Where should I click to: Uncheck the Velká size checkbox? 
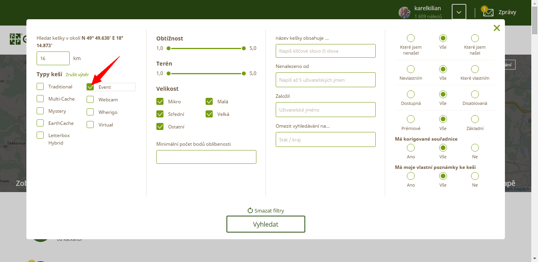coord(209,114)
